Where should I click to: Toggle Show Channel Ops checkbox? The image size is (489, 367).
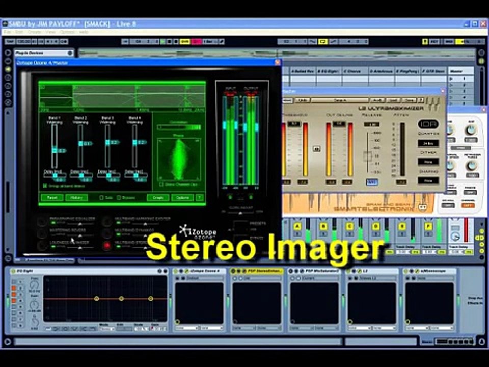click(x=161, y=185)
